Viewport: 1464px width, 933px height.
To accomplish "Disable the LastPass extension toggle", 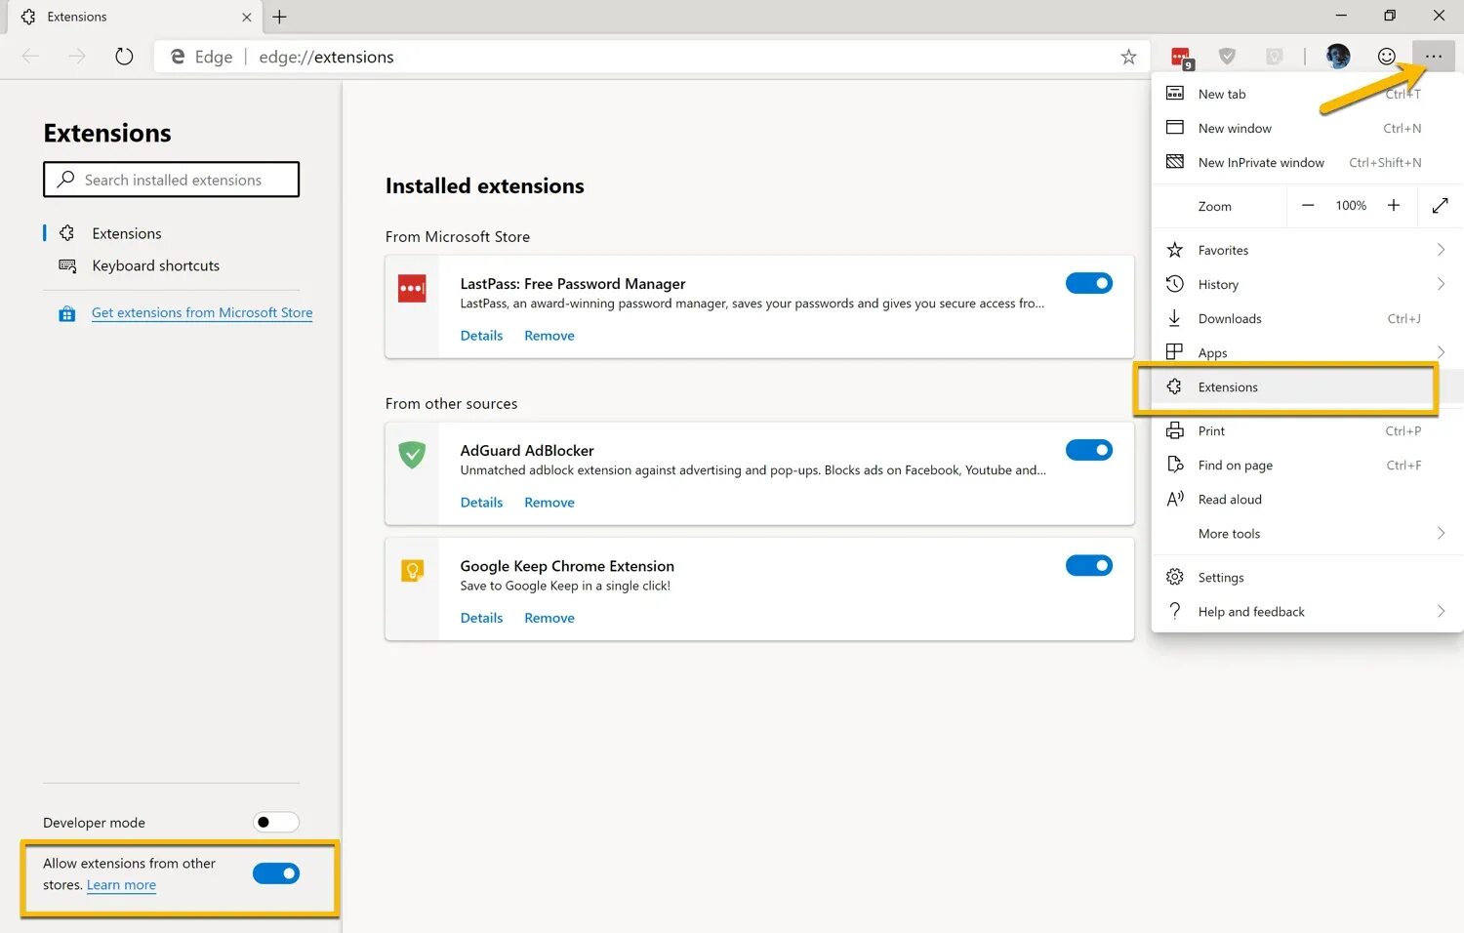I will tap(1089, 283).
